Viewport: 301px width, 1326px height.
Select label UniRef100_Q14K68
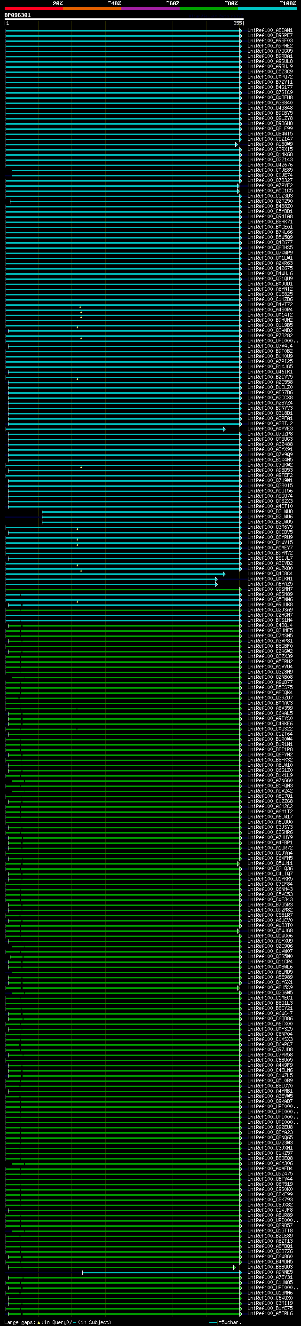tap(269, 154)
